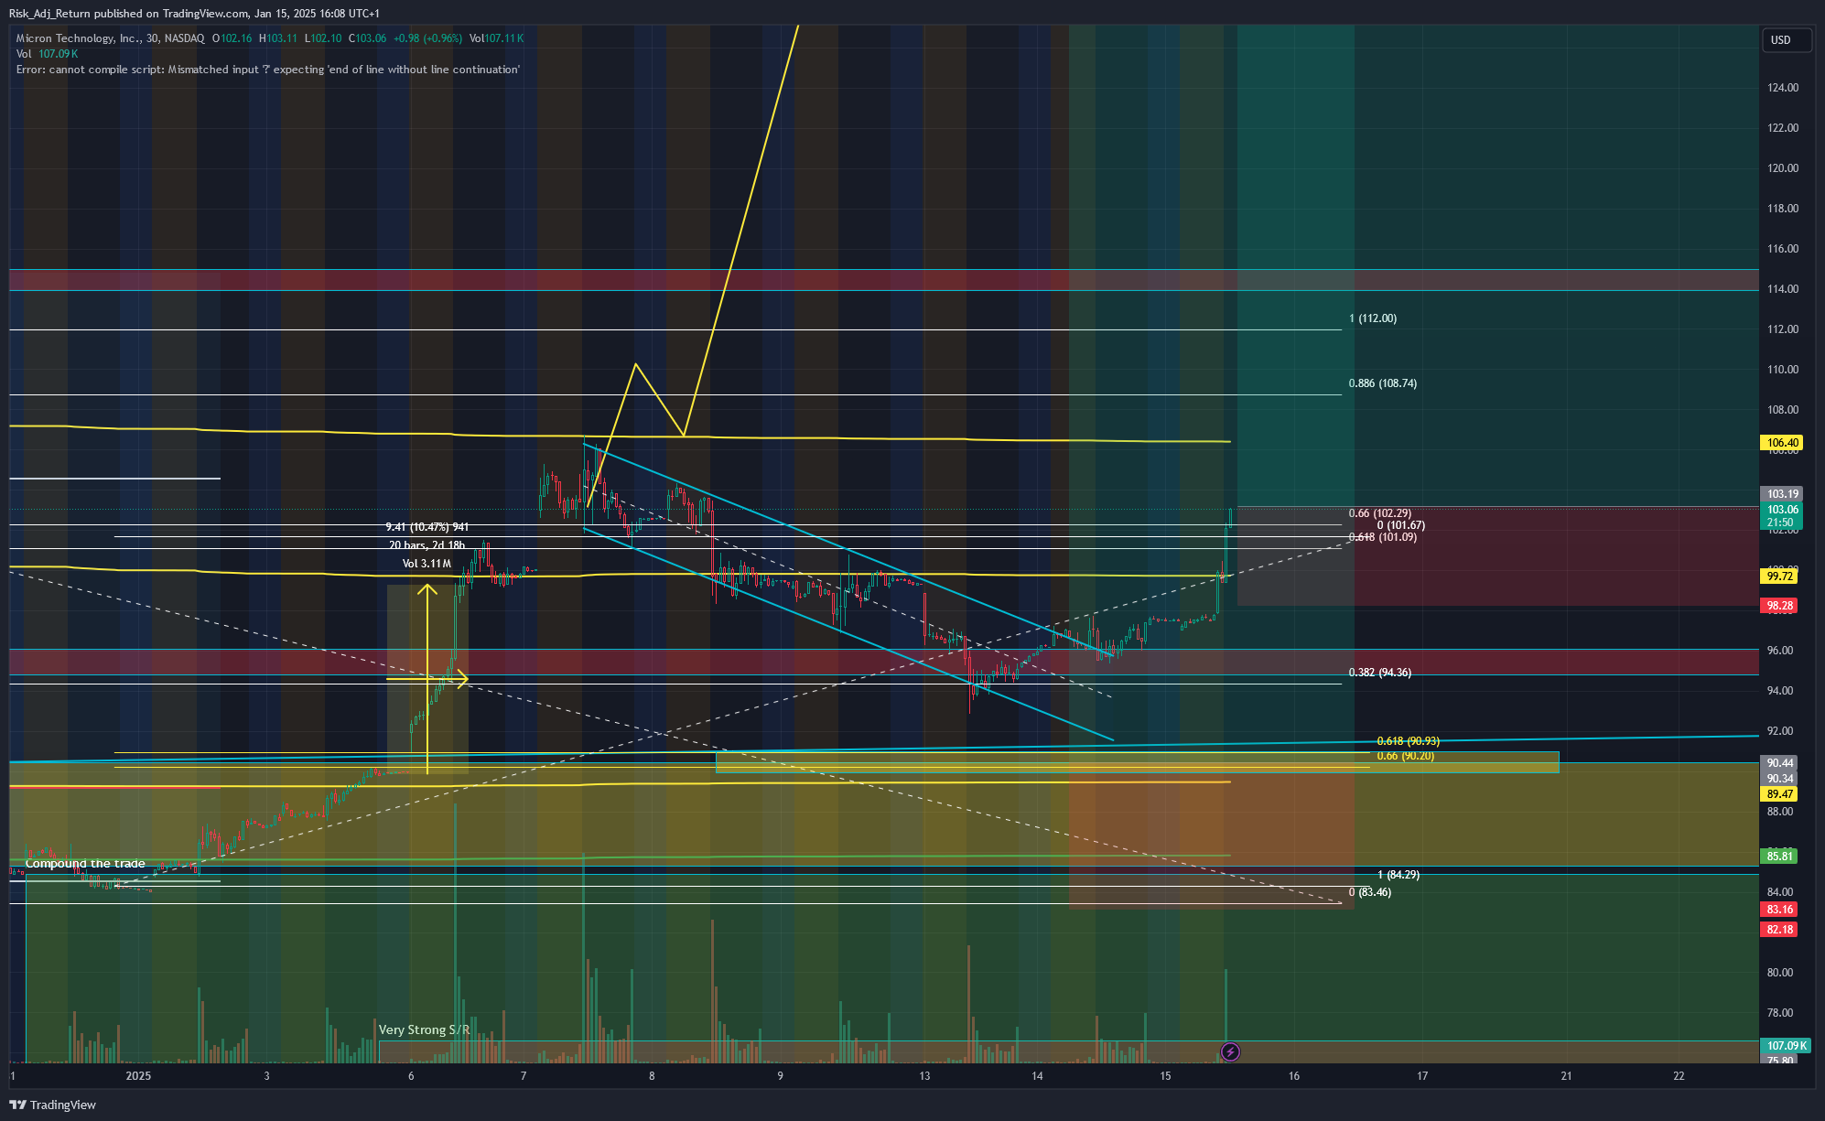Click the red 98.28 stop price label

(1779, 606)
